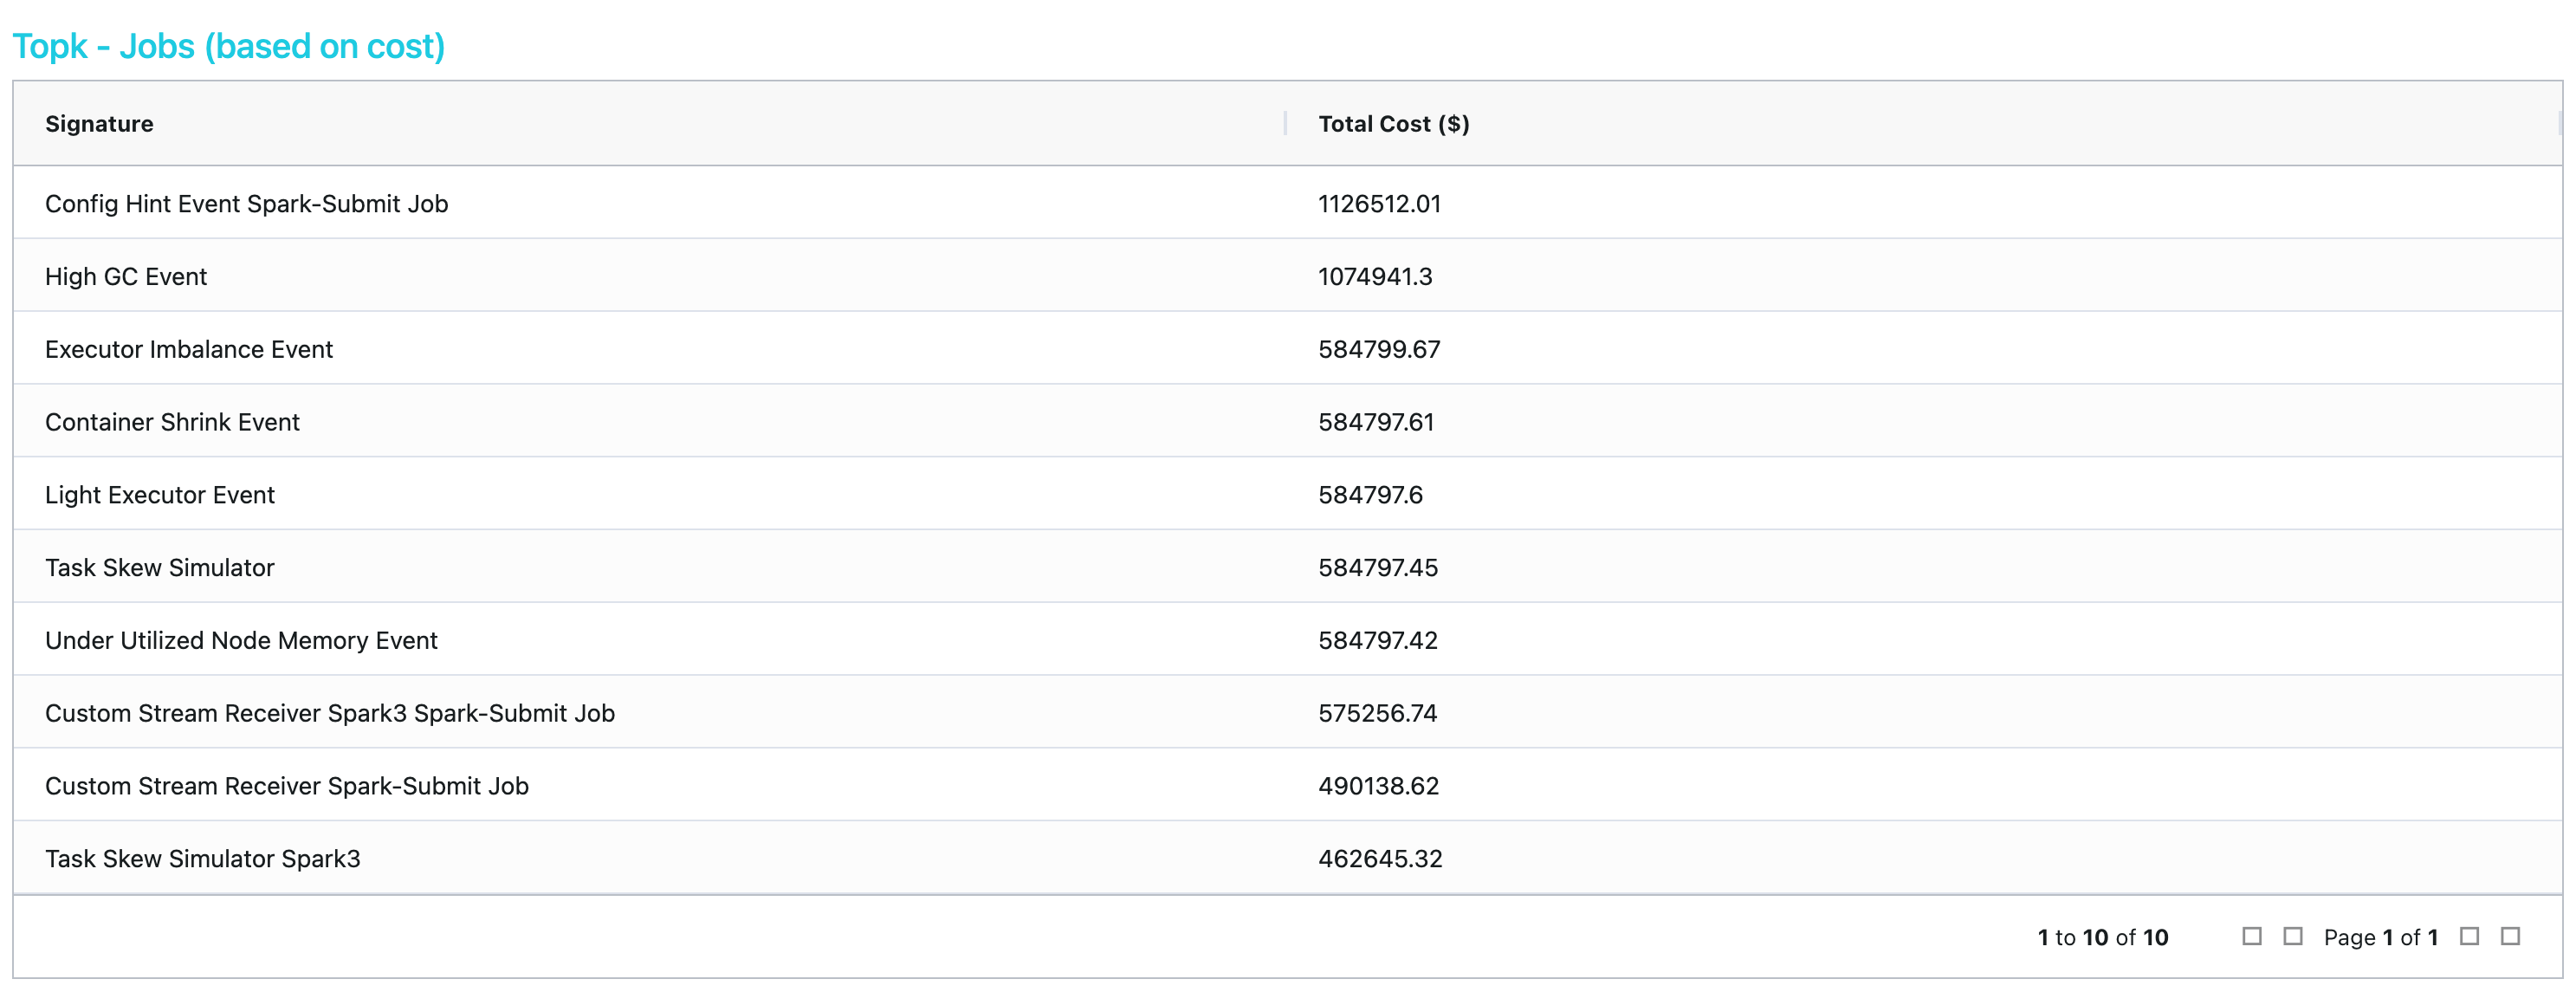Sort table by Signature column header
This screenshot has height=1005, width=2576.
99,124
